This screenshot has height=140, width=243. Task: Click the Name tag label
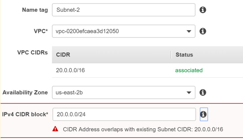(x=35, y=10)
